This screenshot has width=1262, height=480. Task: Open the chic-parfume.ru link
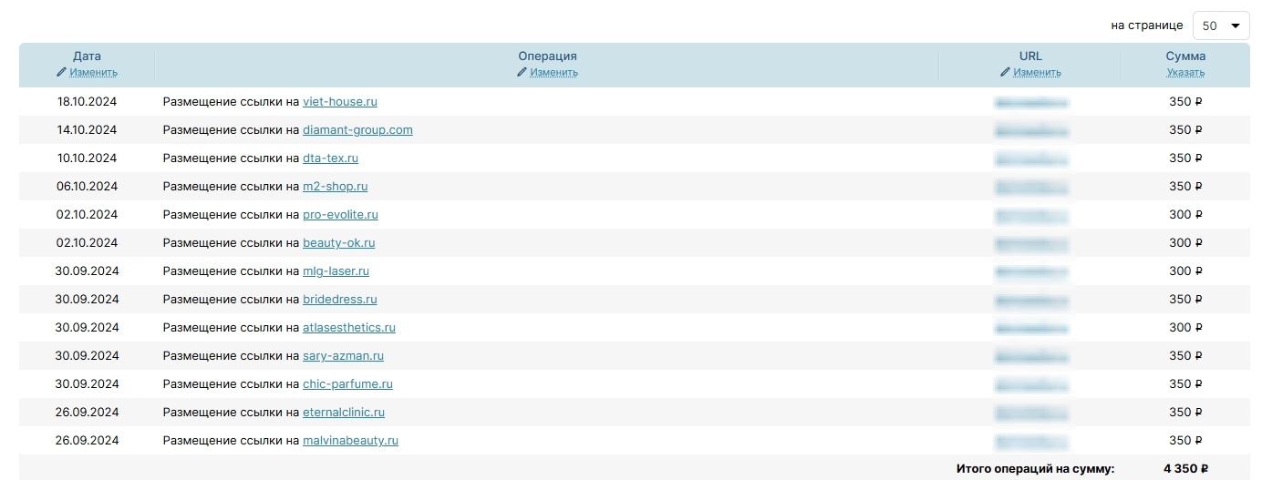(347, 384)
